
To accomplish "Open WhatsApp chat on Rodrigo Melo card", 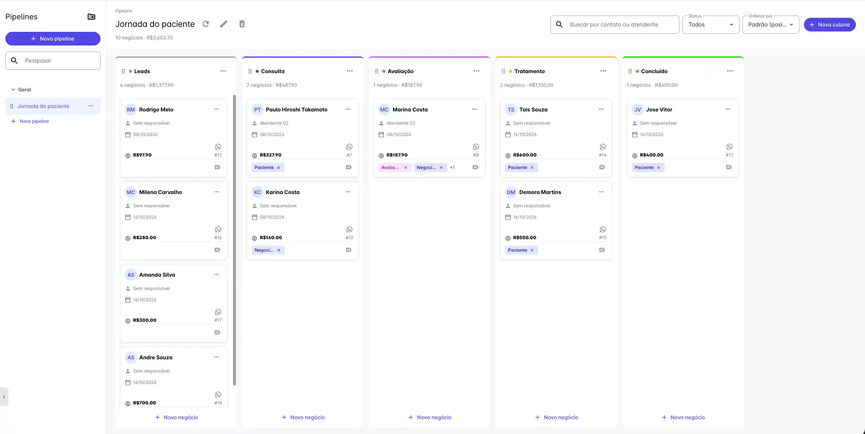I will click(218, 147).
